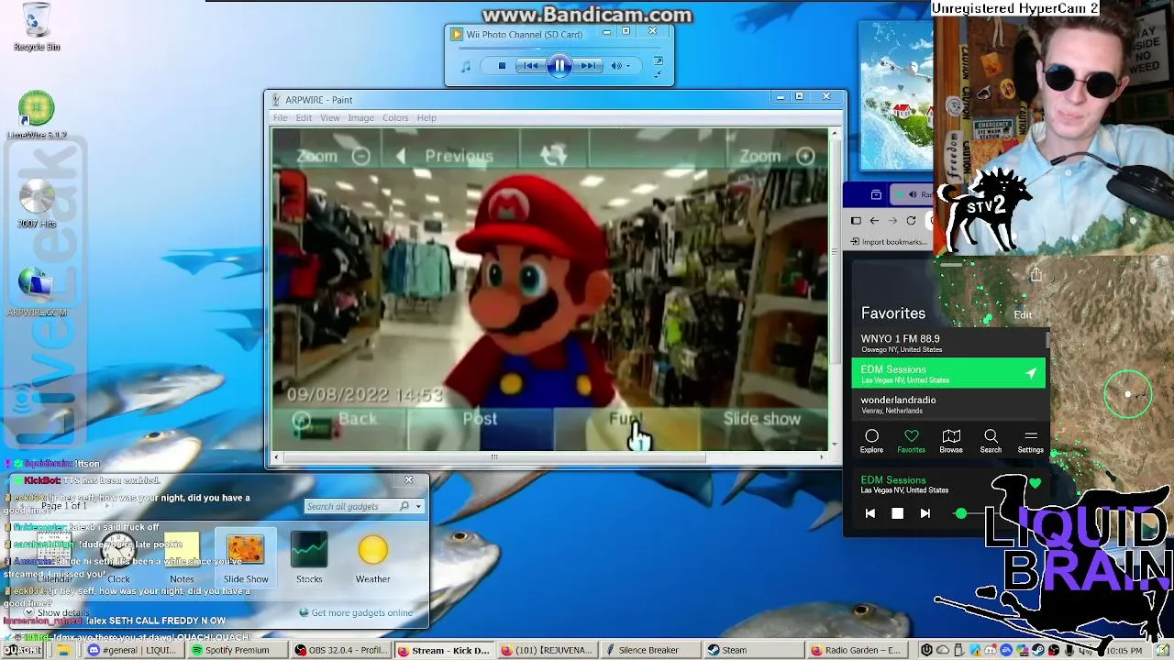This screenshot has width=1174, height=660.
Task: Switch to the Favorites tab in Radio Garden
Action: (911, 441)
